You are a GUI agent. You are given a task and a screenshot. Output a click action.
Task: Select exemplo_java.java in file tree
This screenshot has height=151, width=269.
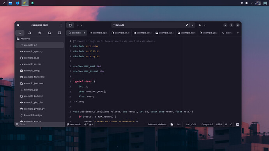coord(40,83)
